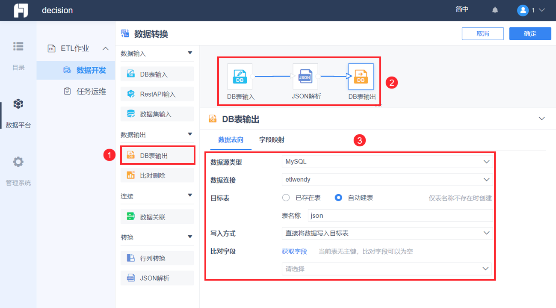Collapse the ETL作业 tree node
Viewport: 556px width, 308px height.
coord(105,48)
